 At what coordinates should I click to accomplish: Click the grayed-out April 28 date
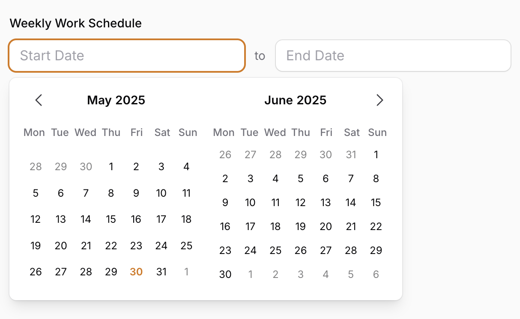(x=36, y=167)
